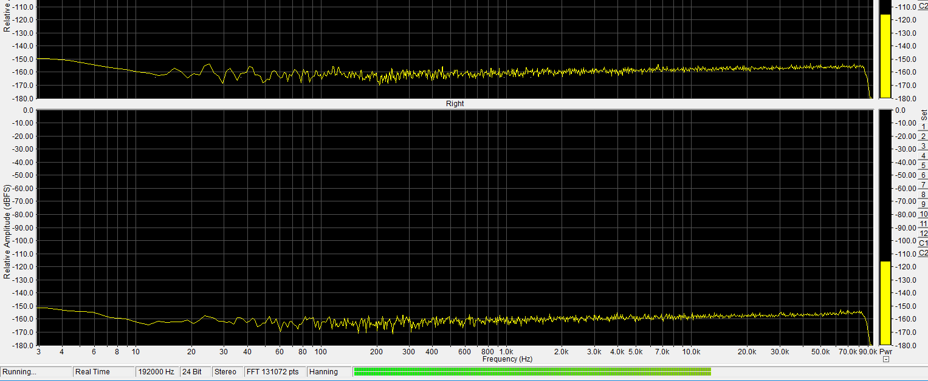Click the 'Real Time' mode status field
This screenshot has width=928, height=381.
coord(104,372)
